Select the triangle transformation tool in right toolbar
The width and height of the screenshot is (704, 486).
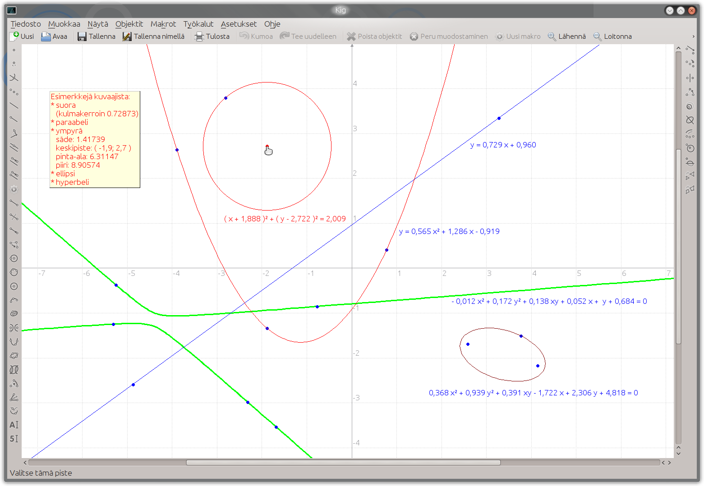(690, 175)
